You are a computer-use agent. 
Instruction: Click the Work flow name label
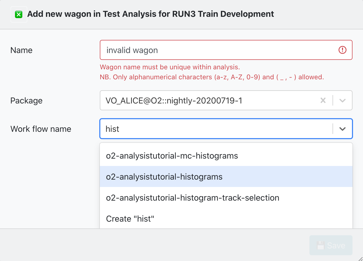point(41,129)
